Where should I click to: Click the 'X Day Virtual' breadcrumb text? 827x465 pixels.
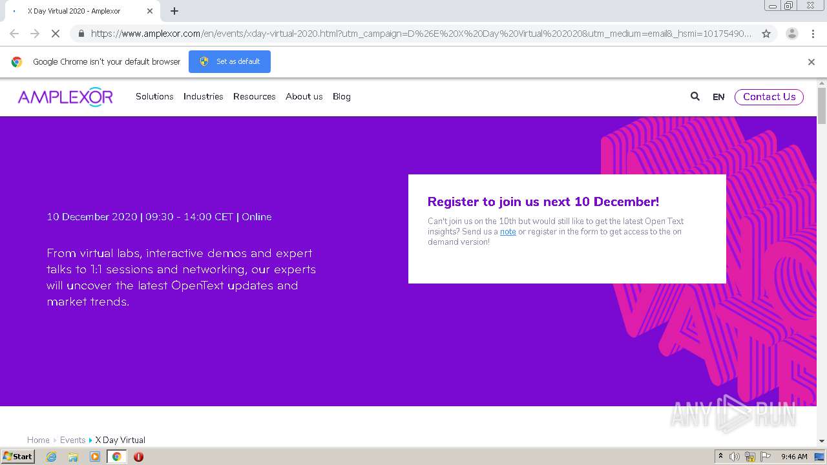point(120,440)
